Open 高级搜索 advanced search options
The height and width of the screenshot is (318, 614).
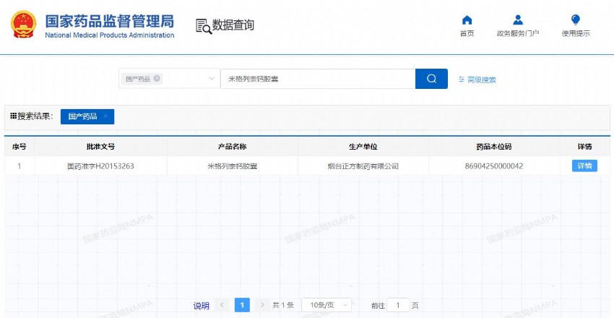pos(477,79)
